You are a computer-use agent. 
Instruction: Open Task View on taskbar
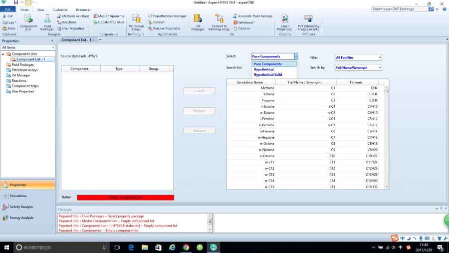(117, 248)
